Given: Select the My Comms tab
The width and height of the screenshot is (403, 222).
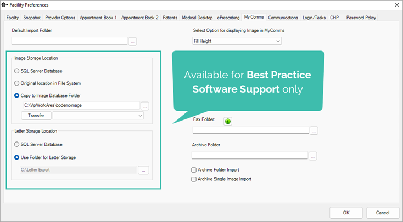Looking at the screenshot, I should pos(254,17).
